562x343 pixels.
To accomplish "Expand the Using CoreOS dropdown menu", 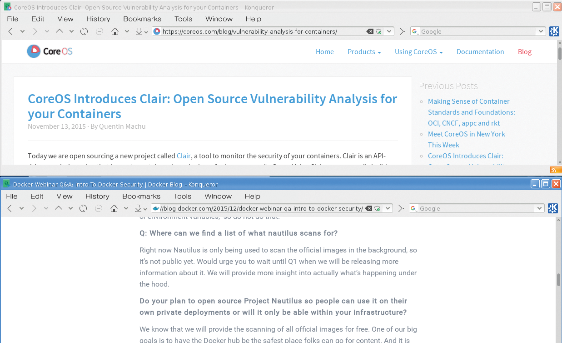I will coord(418,52).
